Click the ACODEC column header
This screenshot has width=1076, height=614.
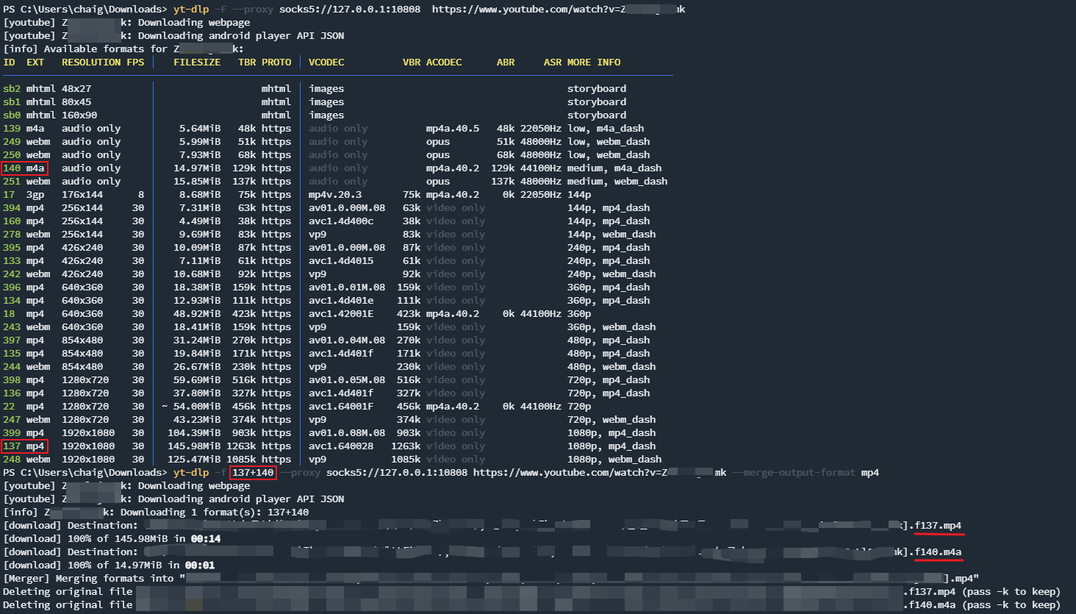pyautogui.click(x=444, y=63)
